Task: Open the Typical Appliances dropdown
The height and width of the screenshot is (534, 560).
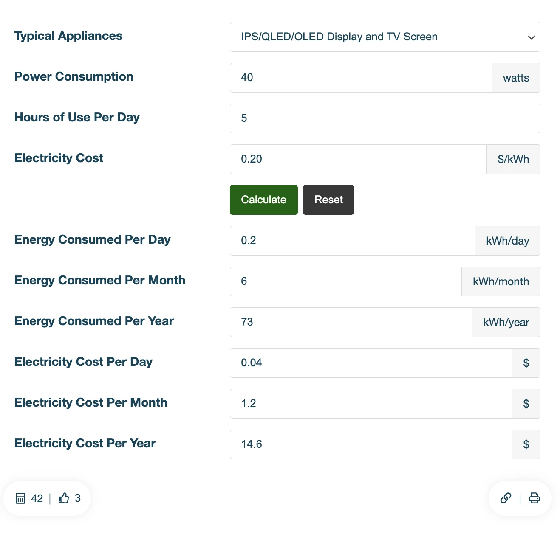Action: [x=385, y=37]
